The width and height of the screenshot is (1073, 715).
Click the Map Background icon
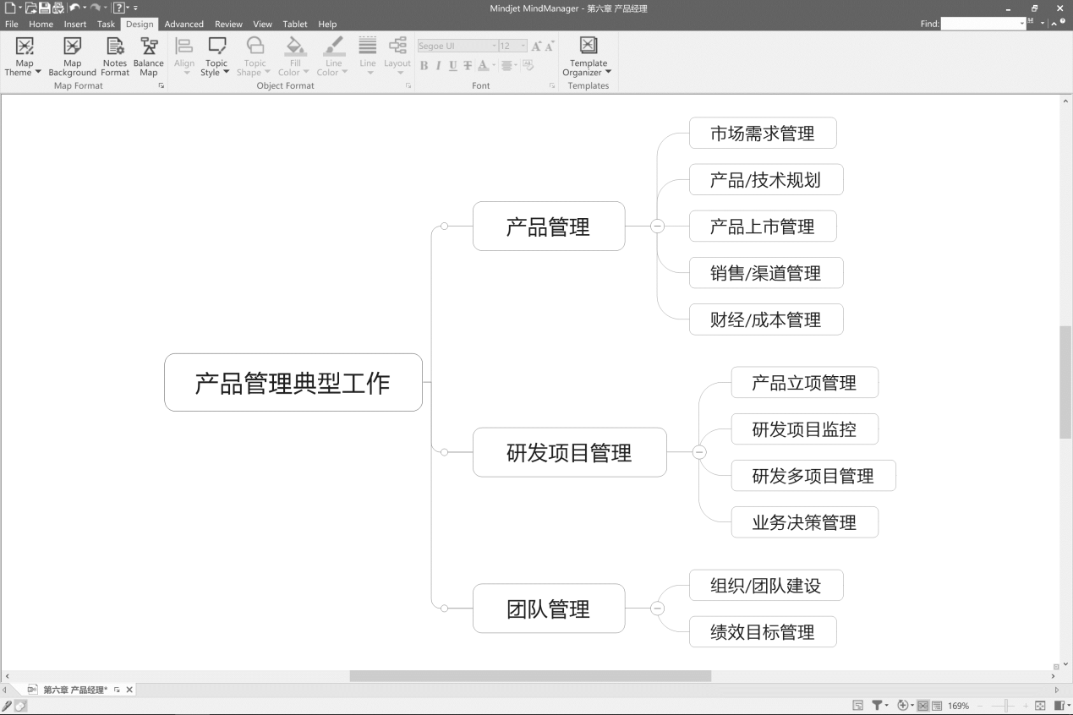[x=73, y=47]
